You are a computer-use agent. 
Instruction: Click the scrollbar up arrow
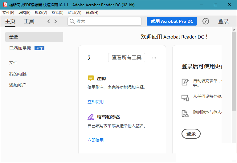pos(234,30)
